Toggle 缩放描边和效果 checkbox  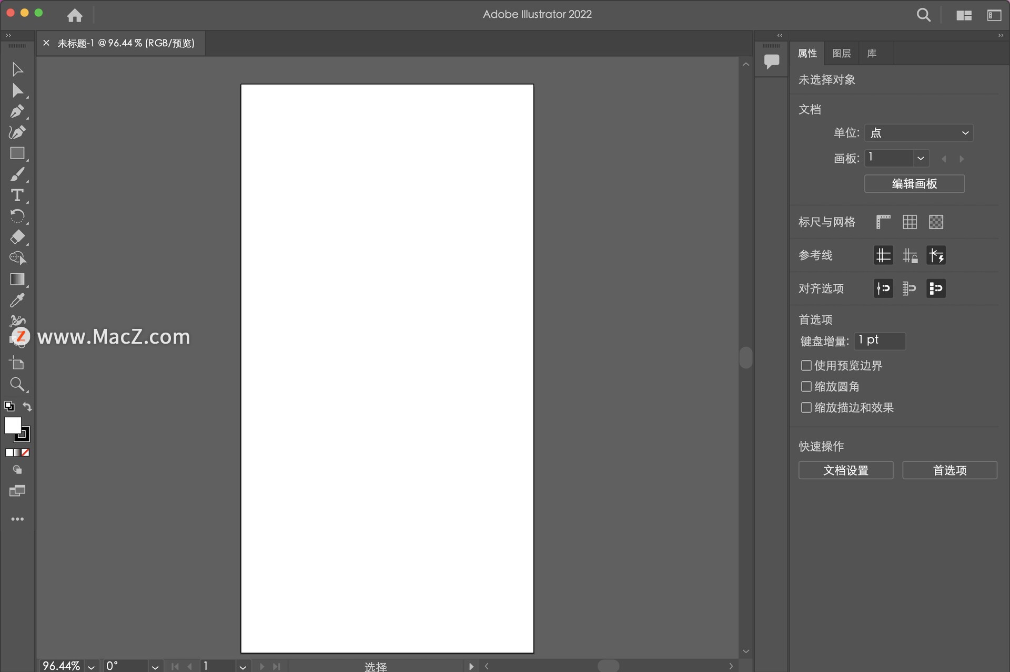[x=806, y=408]
